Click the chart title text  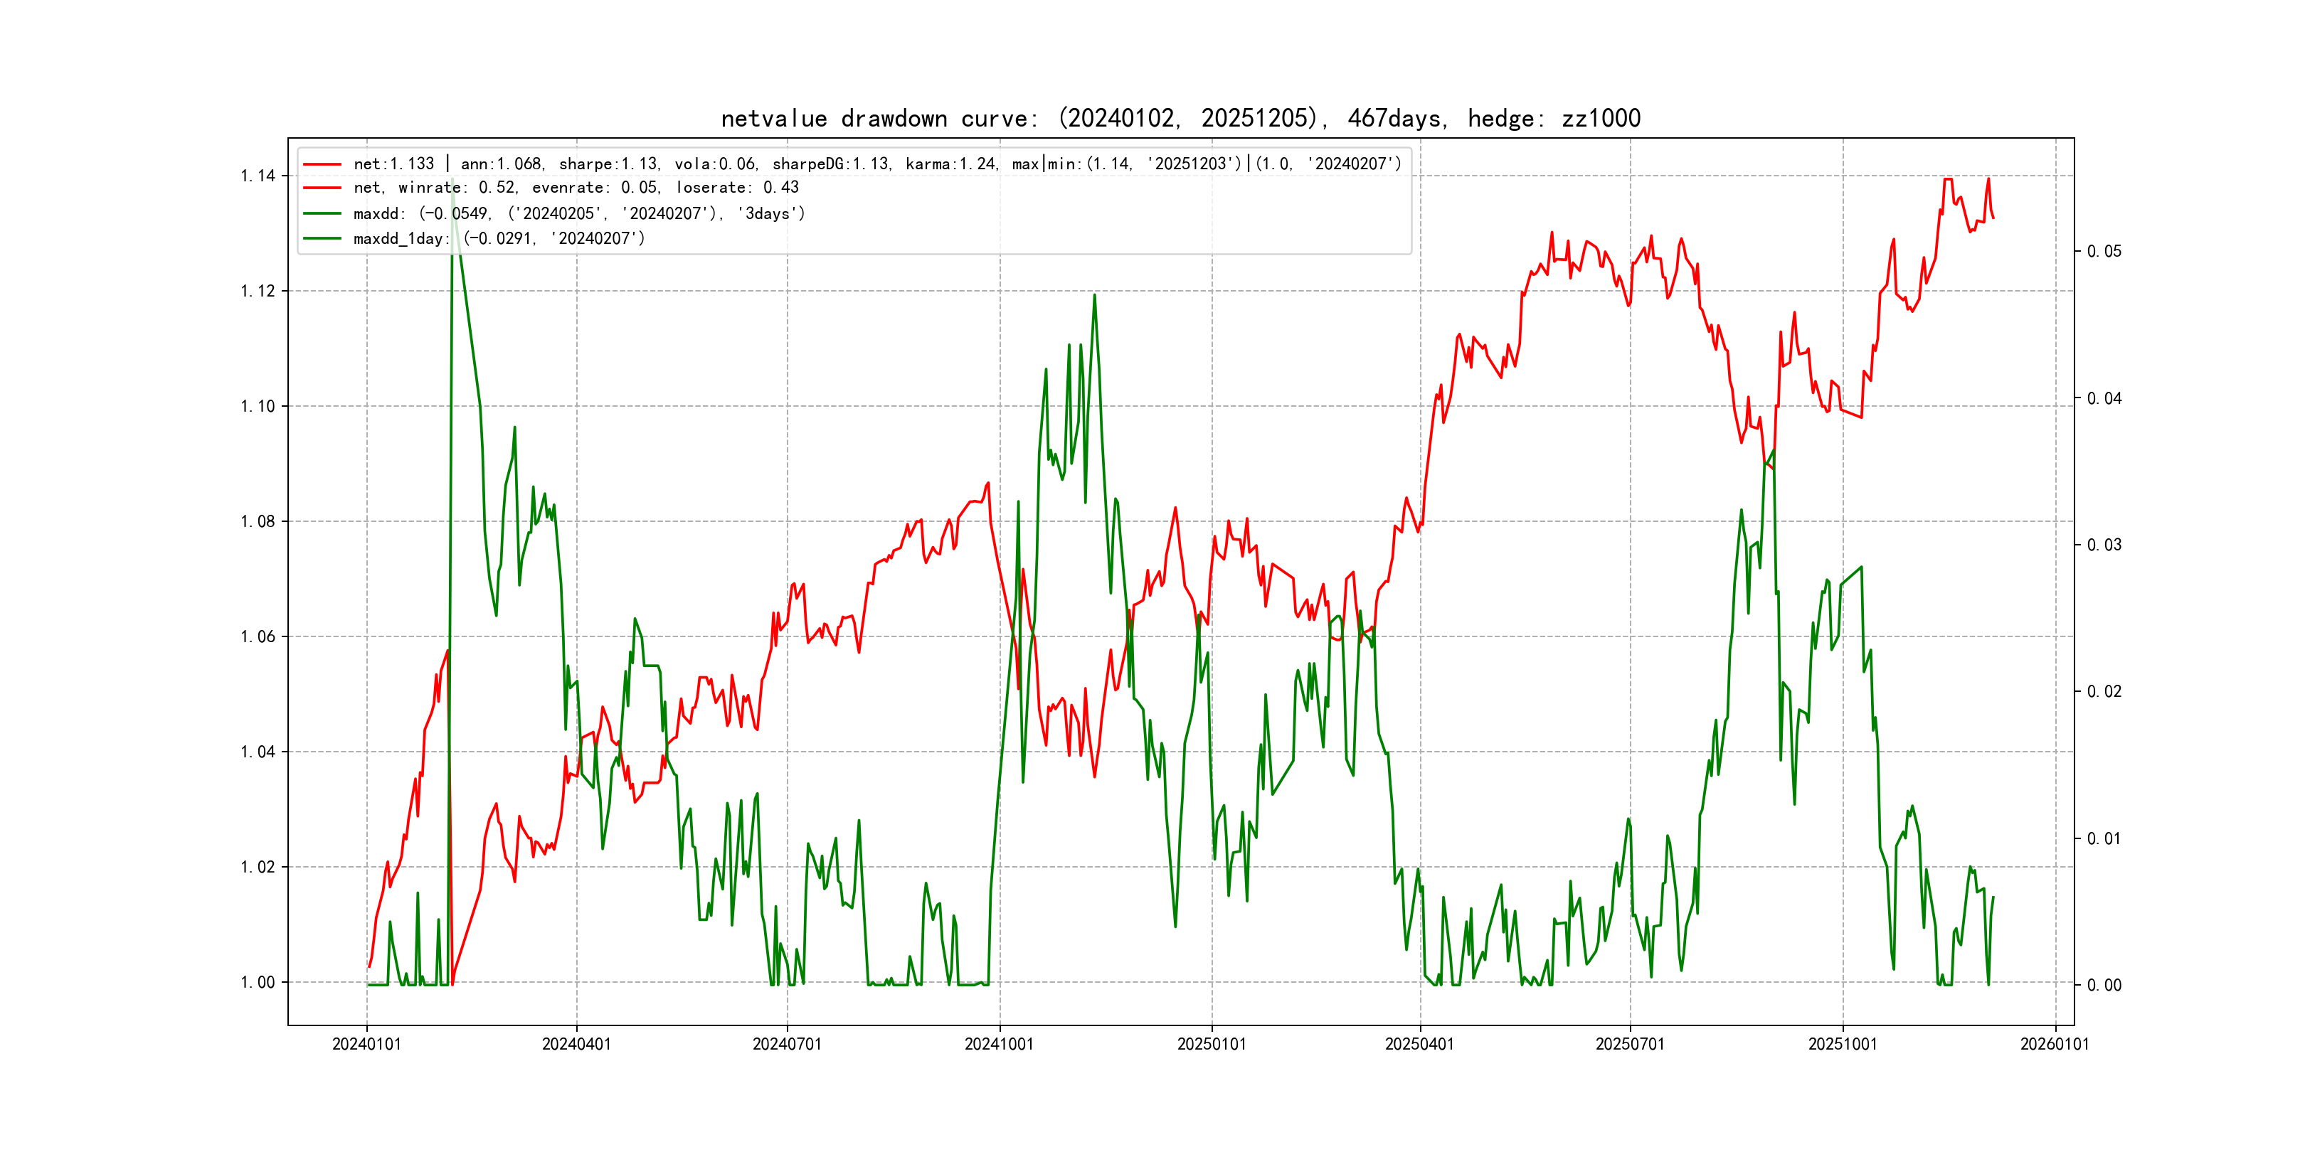pyautogui.click(x=1180, y=118)
